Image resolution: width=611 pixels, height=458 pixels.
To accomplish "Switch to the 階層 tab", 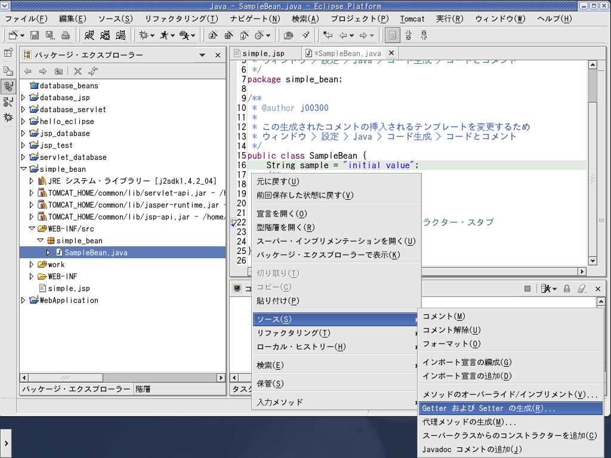I will (x=143, y=389).
